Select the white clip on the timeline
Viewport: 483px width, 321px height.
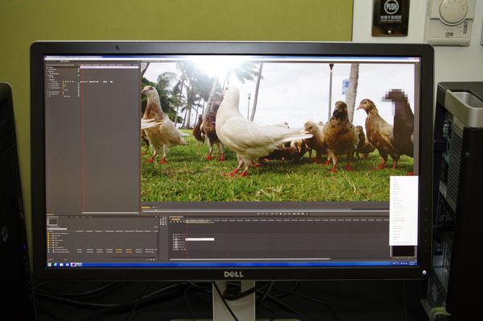pos(200,240)
